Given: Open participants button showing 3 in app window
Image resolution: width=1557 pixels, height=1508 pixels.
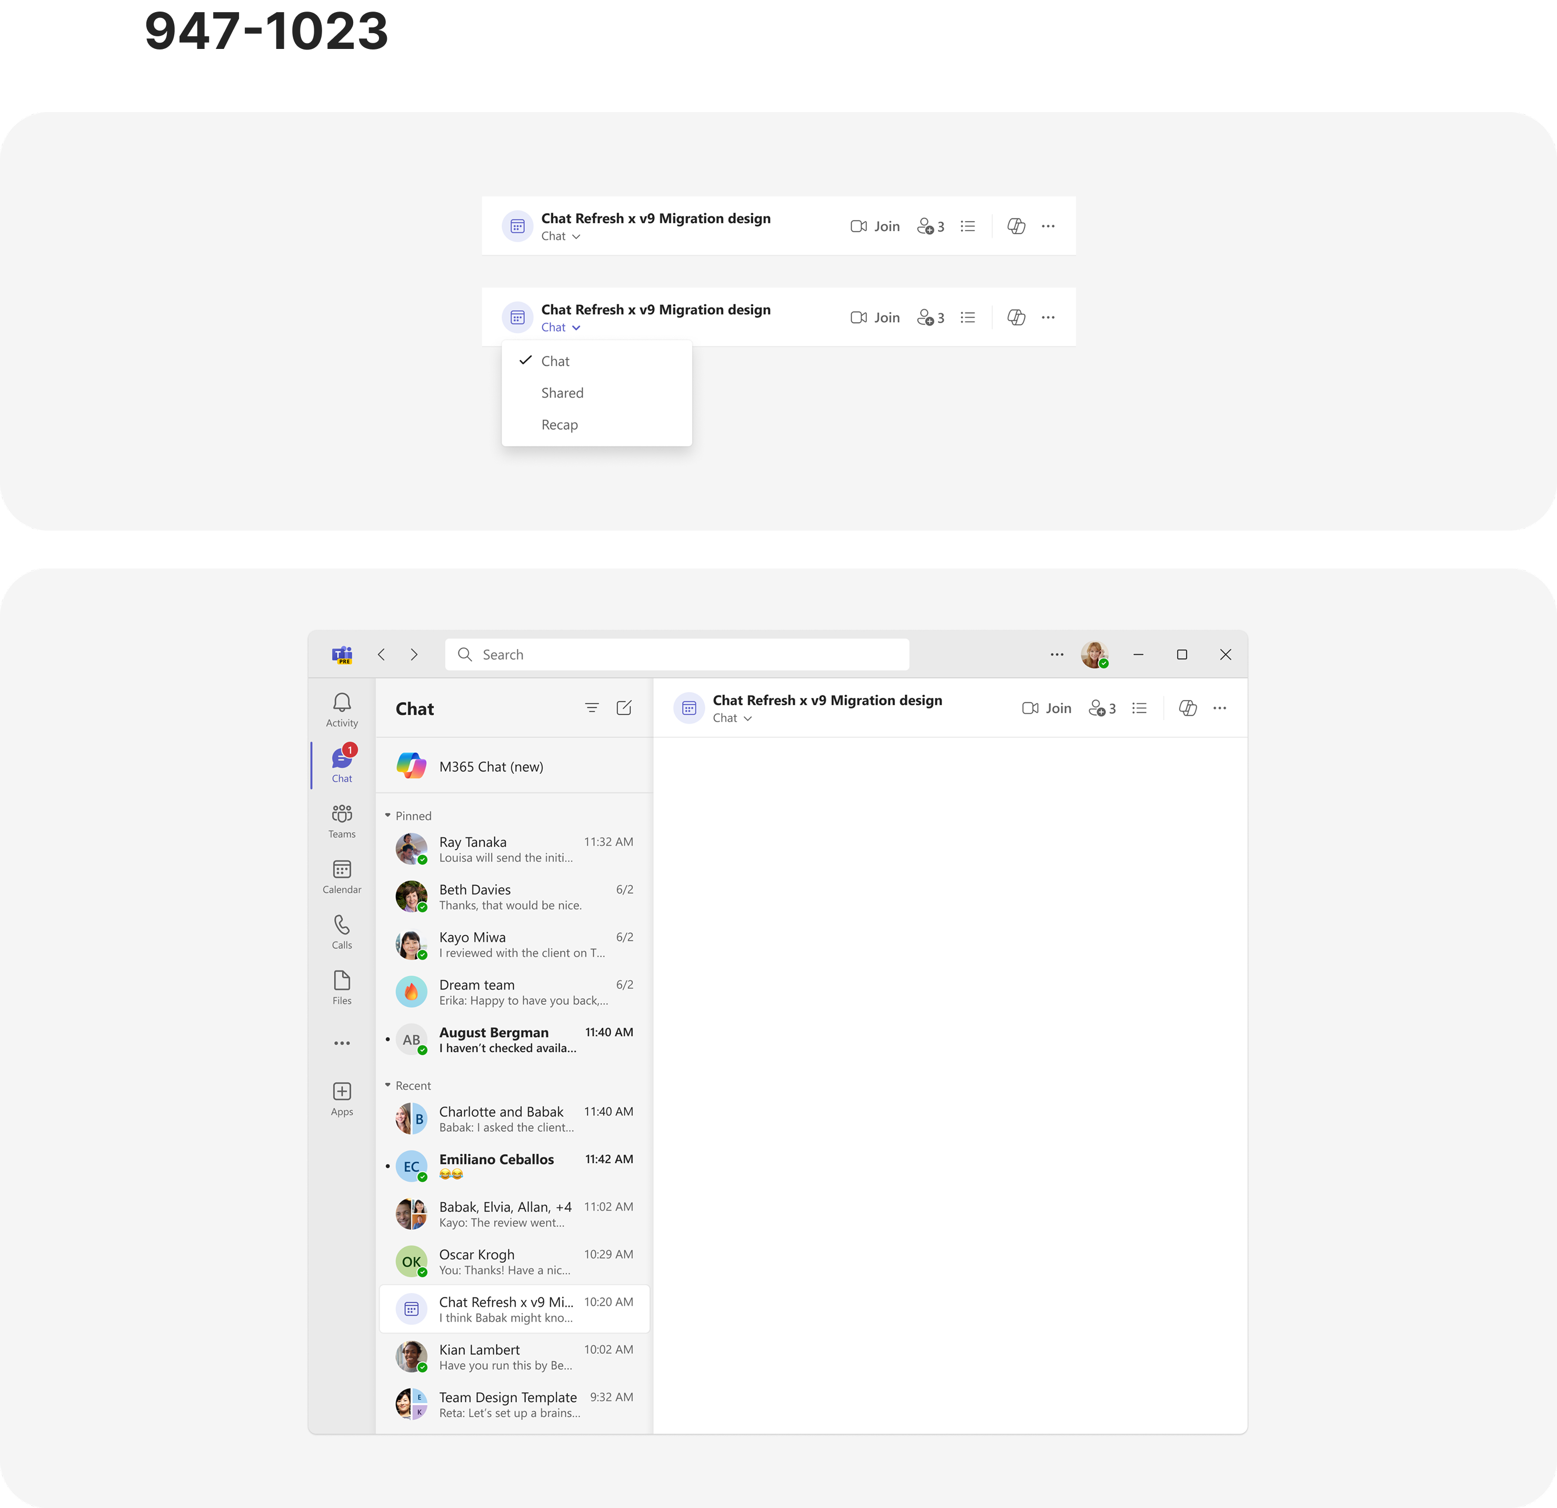Looking at the screenshot, I should [1102, 708].
